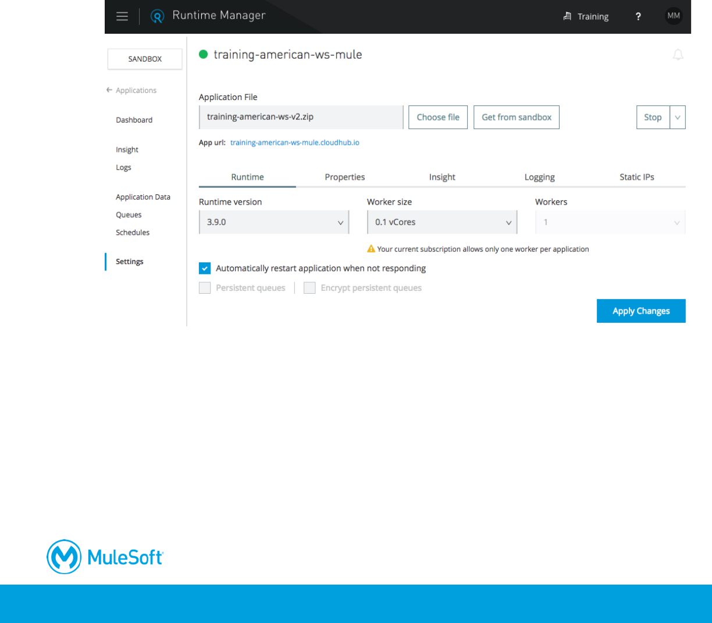Click the Runtime Manager logo icon
The image size is (712, 623).
(x=157, y=16)
